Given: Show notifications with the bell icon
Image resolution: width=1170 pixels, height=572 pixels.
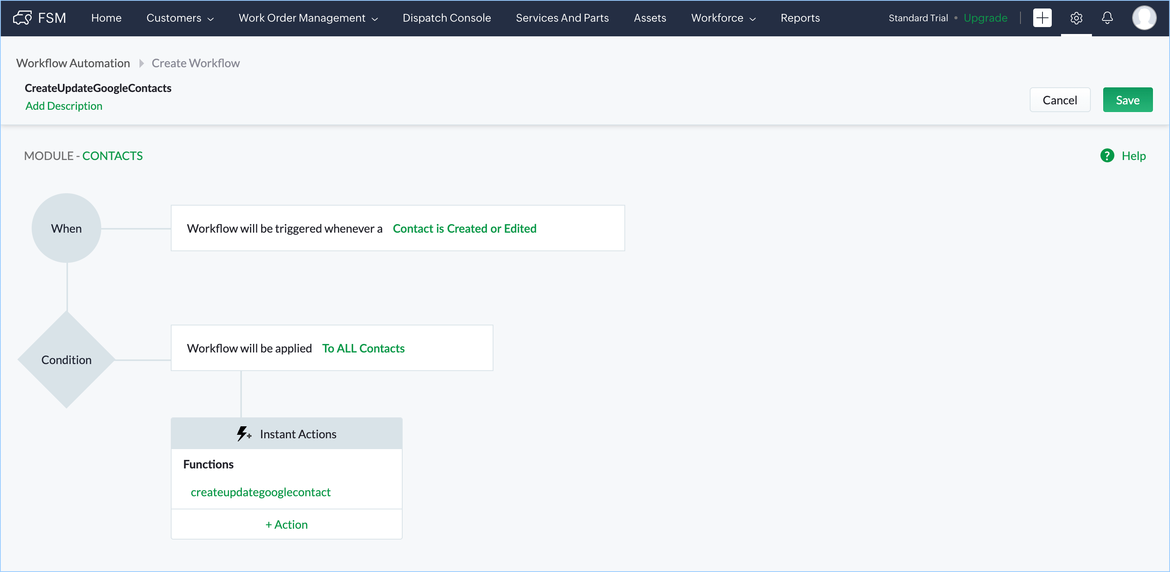Looking at the screenshot, I should point(1107,18).
